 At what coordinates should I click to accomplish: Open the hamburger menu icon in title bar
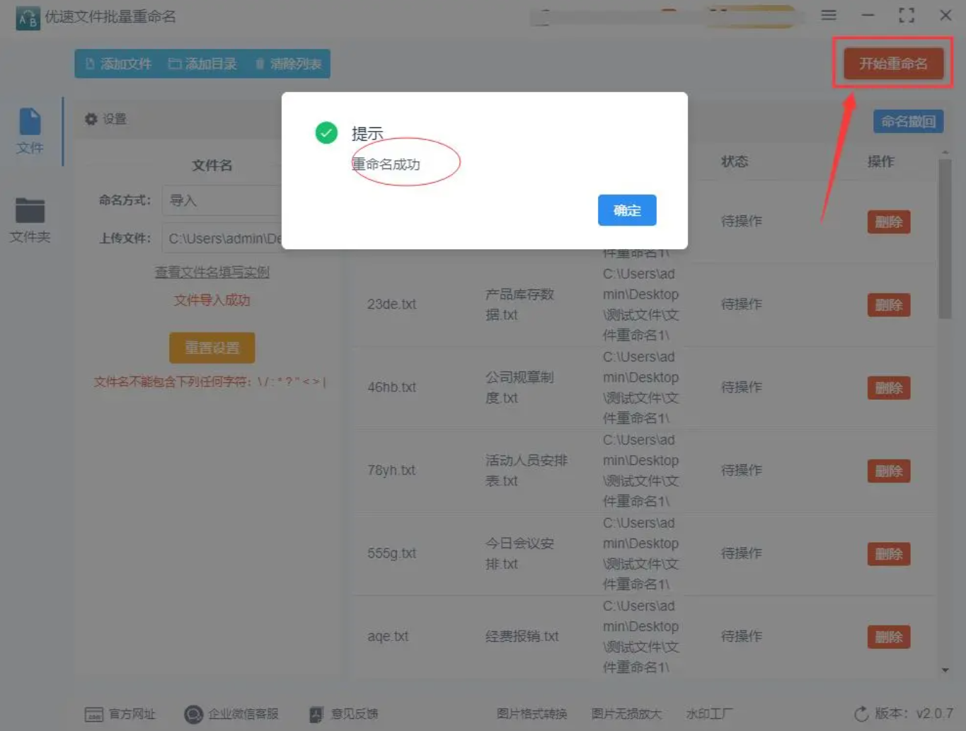(829, 15)
